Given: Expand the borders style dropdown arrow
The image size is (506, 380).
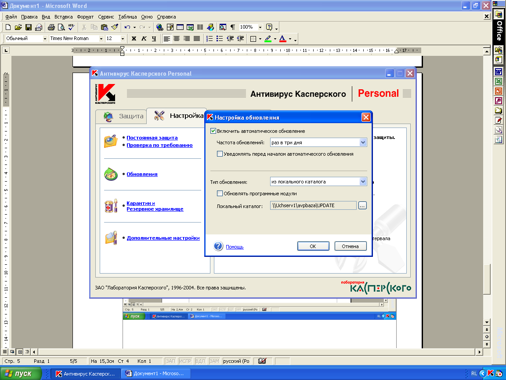Looking at the screenshot, I should 260,39.
